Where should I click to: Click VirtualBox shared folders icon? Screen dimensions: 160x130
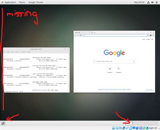pyautogui.click(x=131, y=128)
